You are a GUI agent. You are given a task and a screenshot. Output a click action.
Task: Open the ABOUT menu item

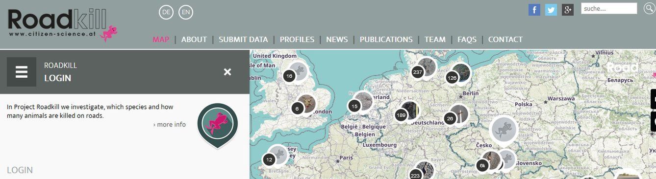pos(194,40)
